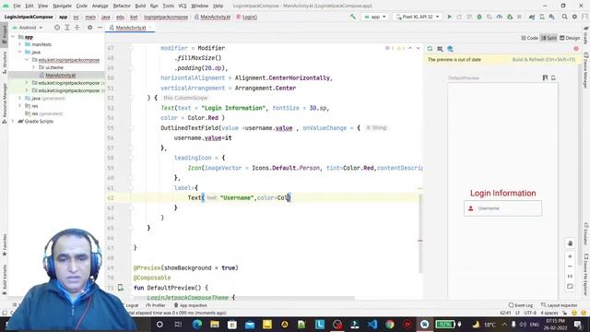Click Build & Refresh link in preview
Viewport: 590px width, 332px height.
[x=544, y=59]
